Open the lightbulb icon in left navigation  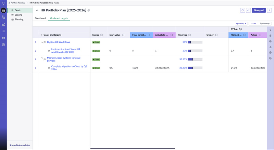point(3,3)
